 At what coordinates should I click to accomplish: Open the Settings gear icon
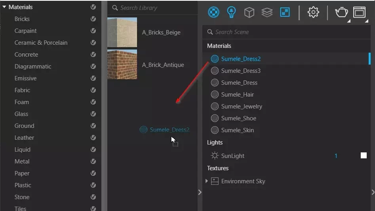tap(313, 12)
